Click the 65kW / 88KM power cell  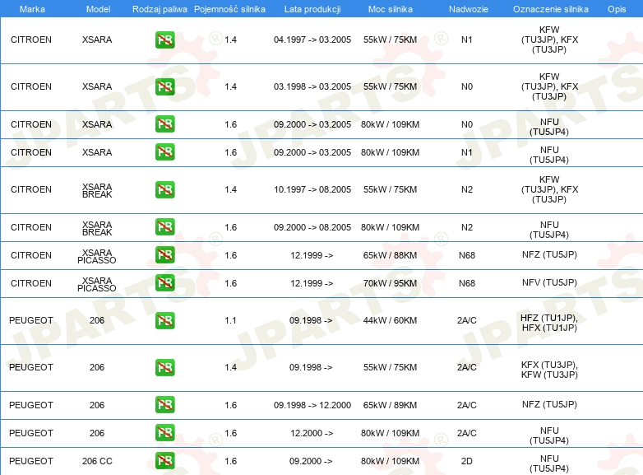pos(390,255)
